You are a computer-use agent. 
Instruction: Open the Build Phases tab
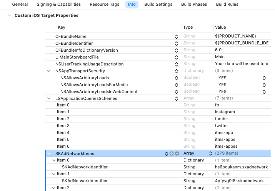pyautogui.click(x=194, y=4)
